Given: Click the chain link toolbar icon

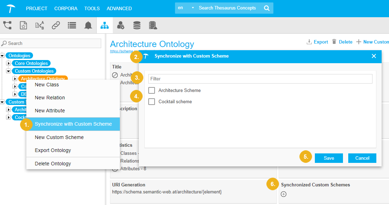Looking at the screenshot, I should [56, 25].
